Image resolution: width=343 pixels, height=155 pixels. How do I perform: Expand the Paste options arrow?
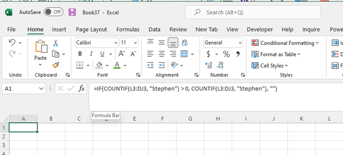pyautogui.click(x=40, y=65)
